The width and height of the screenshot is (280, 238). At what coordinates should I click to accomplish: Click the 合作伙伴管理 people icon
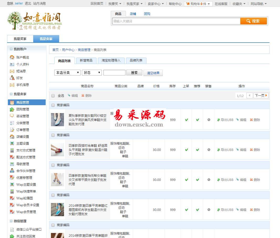point(12,171)
